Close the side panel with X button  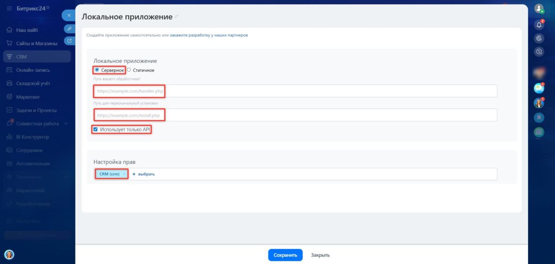pyautogui.click(x=69, y=15)
